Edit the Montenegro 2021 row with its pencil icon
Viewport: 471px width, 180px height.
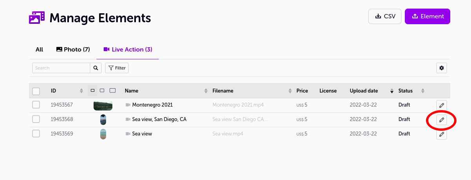(x=442, y=105)
